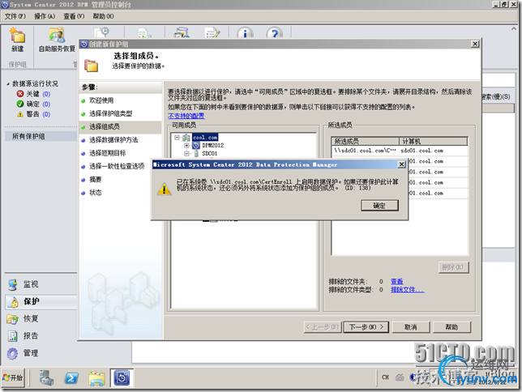Select the 选择数据保护方法 wizard step
The height and width of the screenshot is (392, 522).
[x=113, y=140]
